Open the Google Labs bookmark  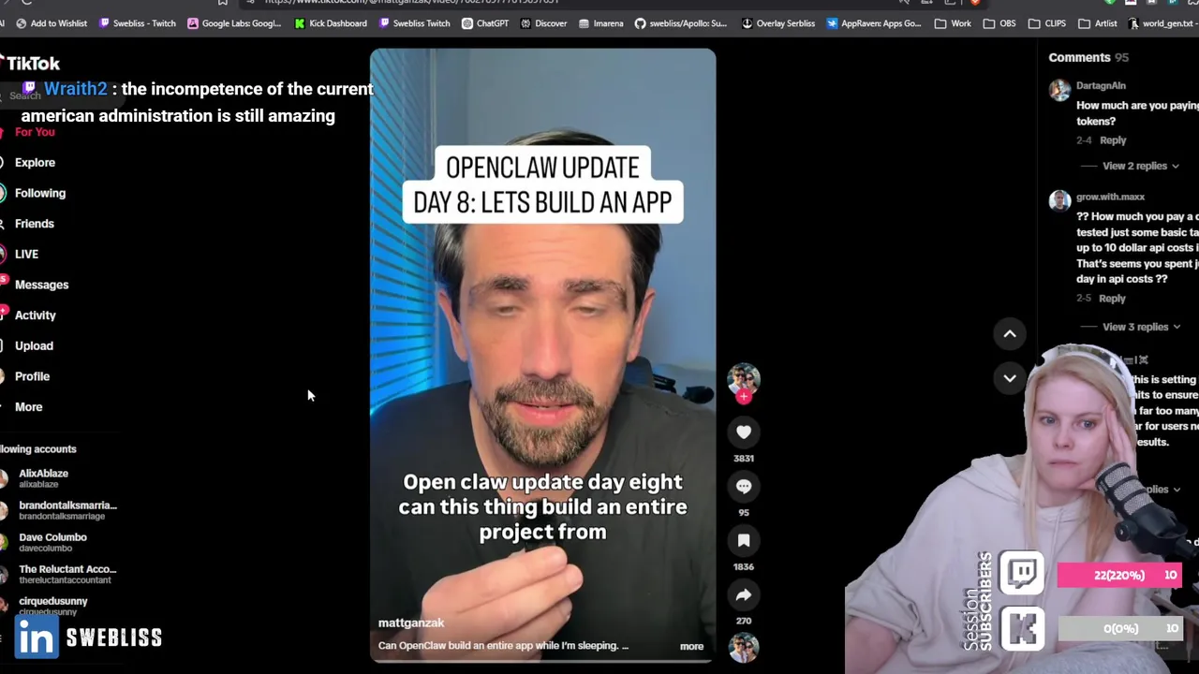[234, 23]
